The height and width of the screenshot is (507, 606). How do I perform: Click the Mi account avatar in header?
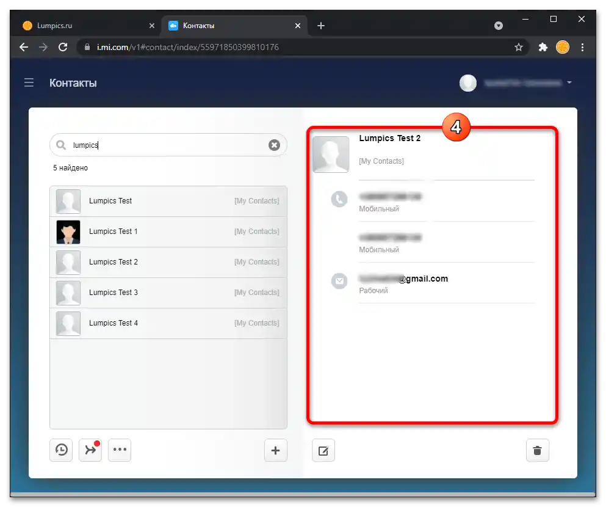pyautogui.click(x=468, y=82)
